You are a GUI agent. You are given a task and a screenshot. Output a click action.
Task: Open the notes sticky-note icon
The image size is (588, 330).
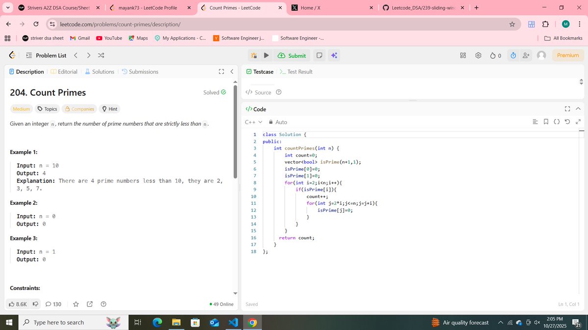click(319, 56)
